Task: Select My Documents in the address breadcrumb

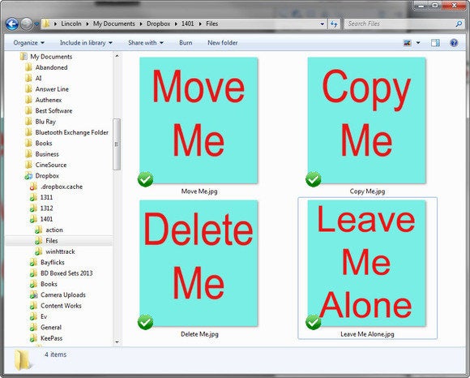Action: point(114,24)
